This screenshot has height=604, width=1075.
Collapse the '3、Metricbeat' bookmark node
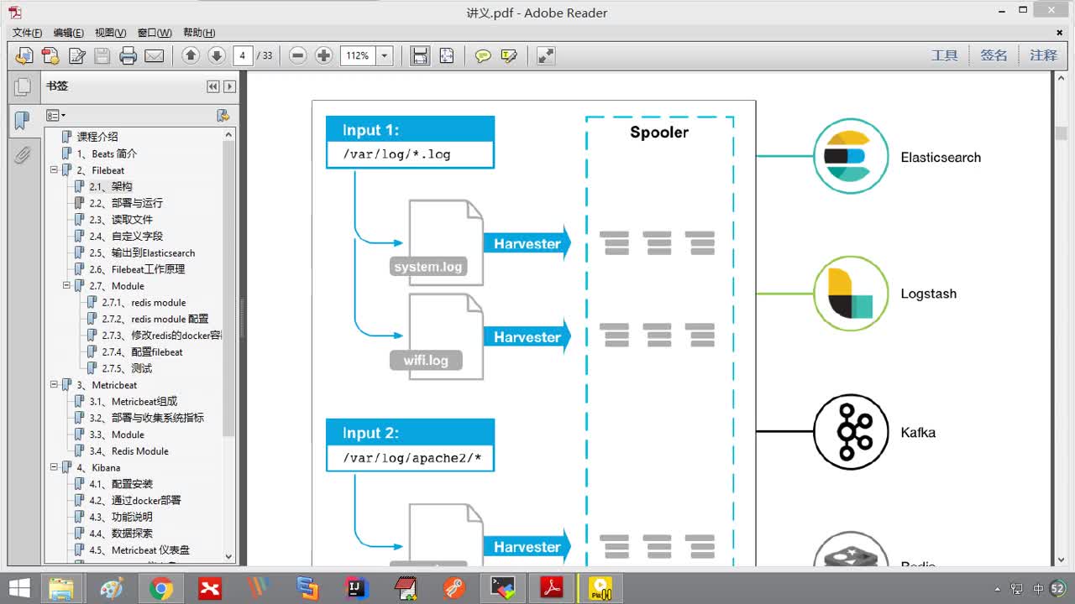pyautogui.click(x=54, y=385)
